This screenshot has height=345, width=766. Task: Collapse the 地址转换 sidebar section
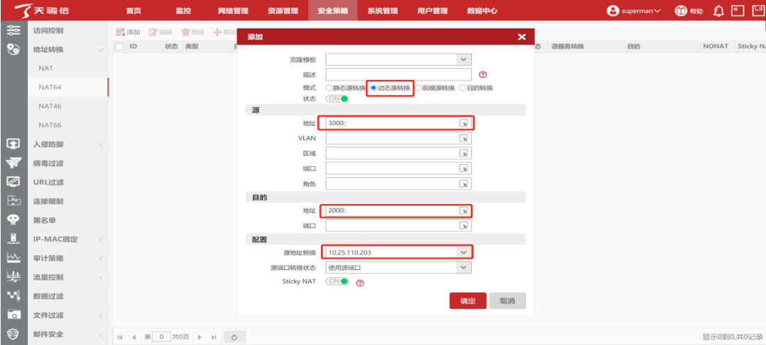[101, 50]
